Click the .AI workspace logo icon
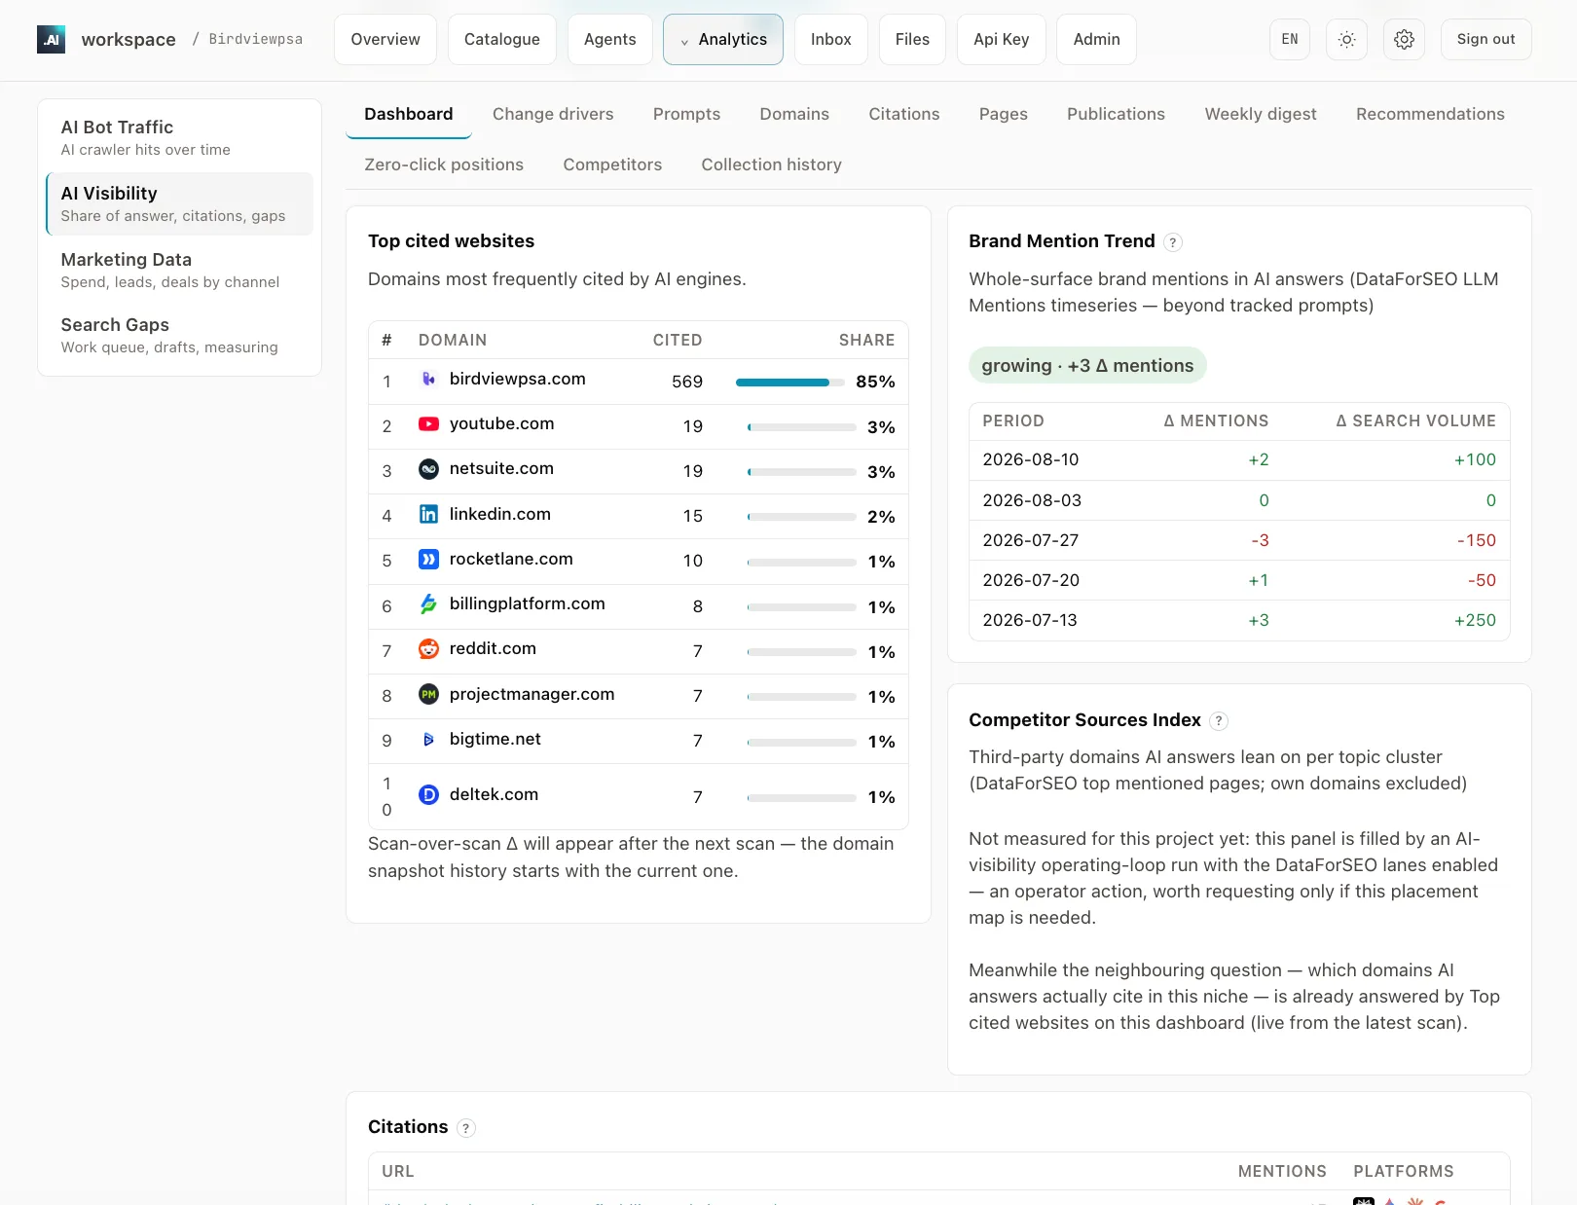Screen dimensions: 1577x1205 tap(51, 39)
